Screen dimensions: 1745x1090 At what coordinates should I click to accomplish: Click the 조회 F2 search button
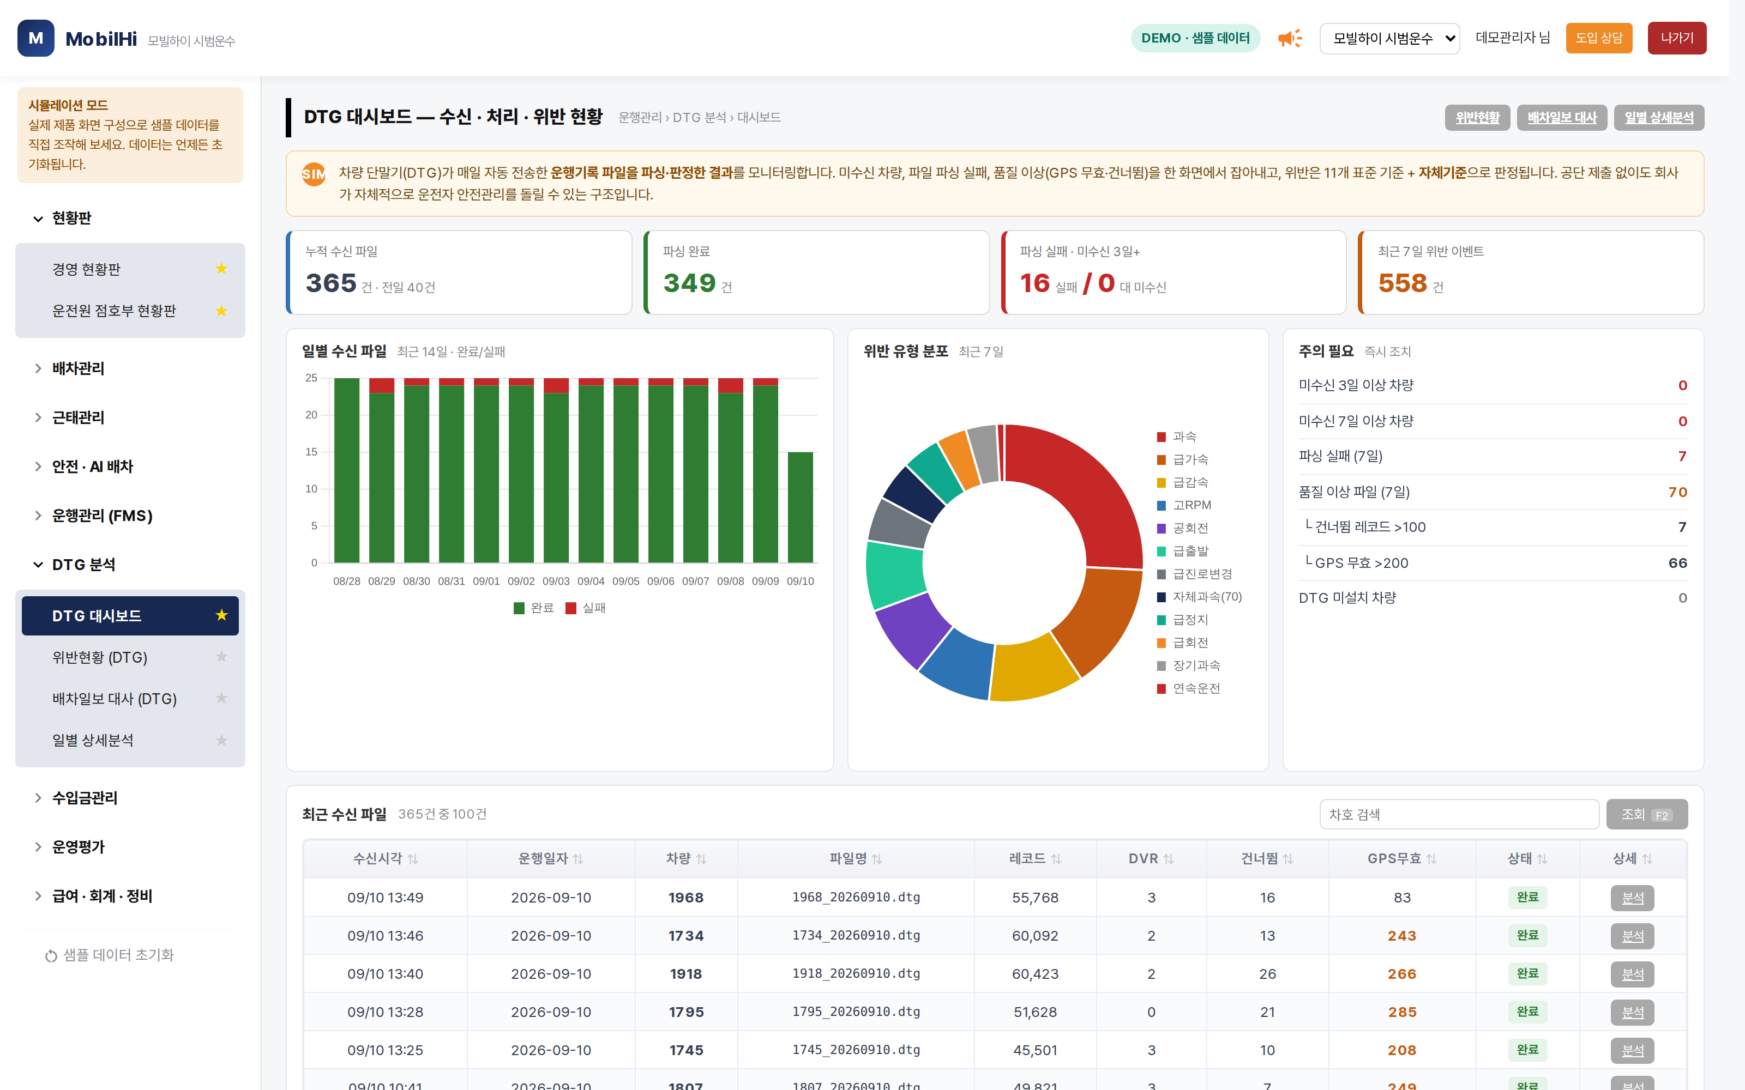coord(1647,815)
